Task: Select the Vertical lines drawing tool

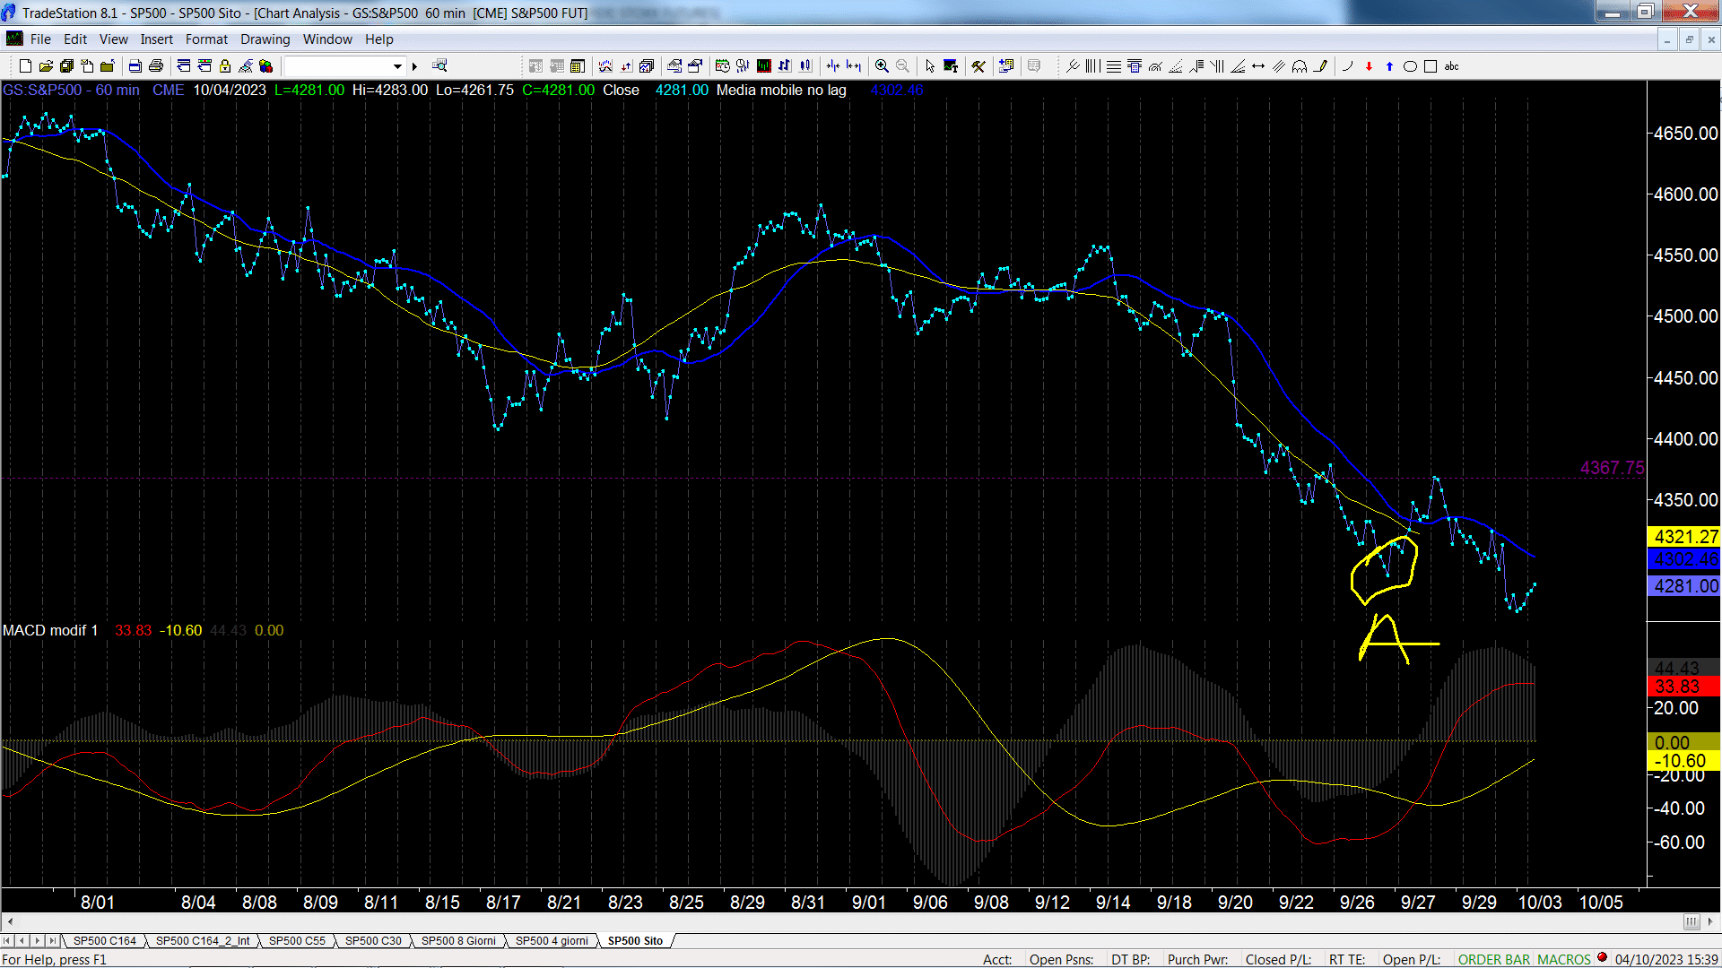Action: pos(1092,66)
